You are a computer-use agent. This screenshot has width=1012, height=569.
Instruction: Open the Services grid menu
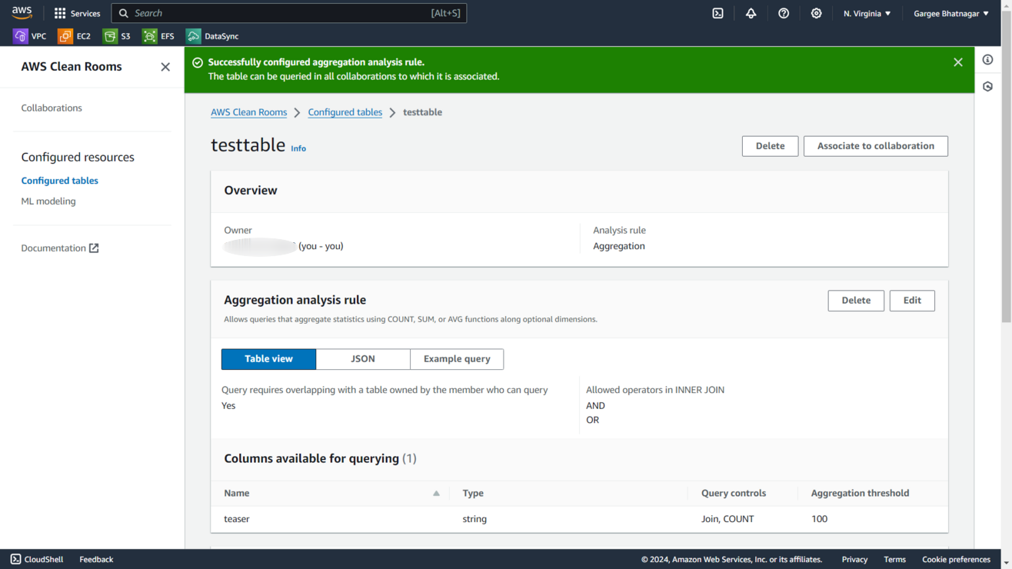pos(77,13)
